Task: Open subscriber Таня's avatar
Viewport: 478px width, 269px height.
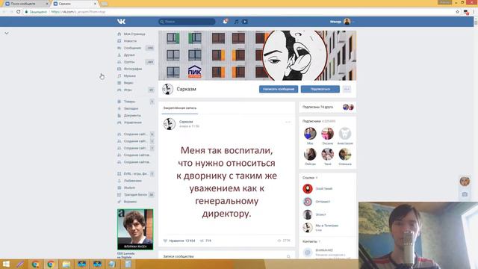Action: pyautogui.click(x=327, y=155)
